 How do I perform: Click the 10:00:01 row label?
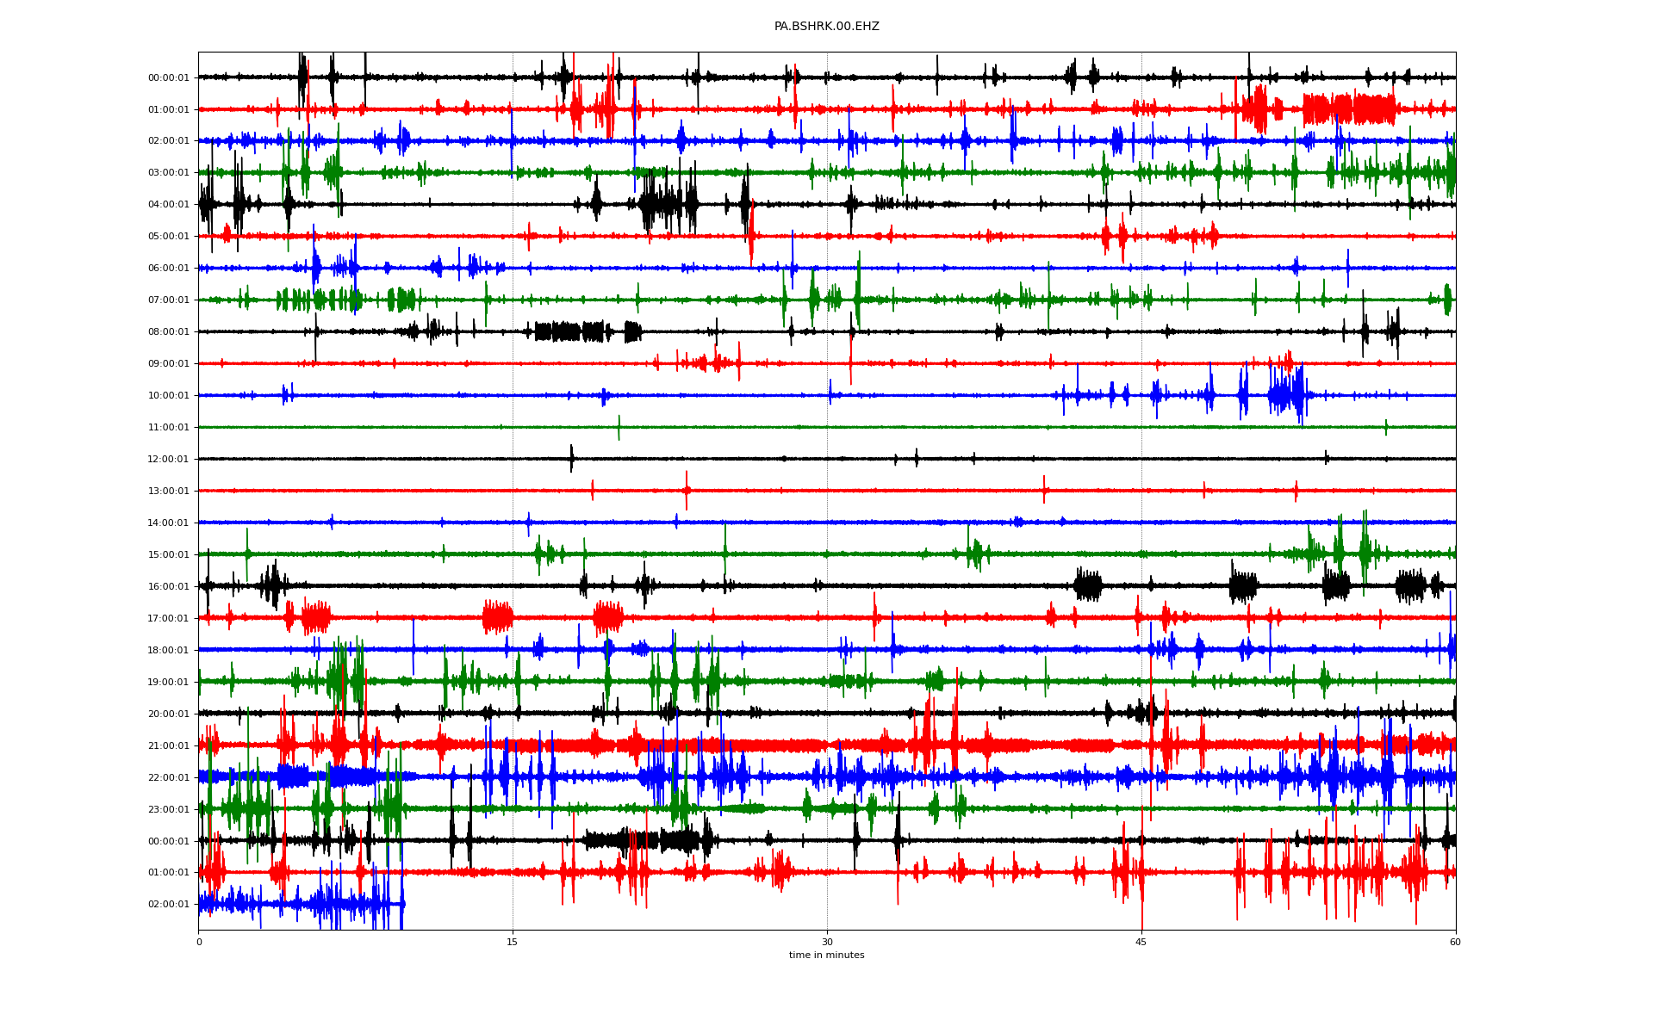point(169,396)
